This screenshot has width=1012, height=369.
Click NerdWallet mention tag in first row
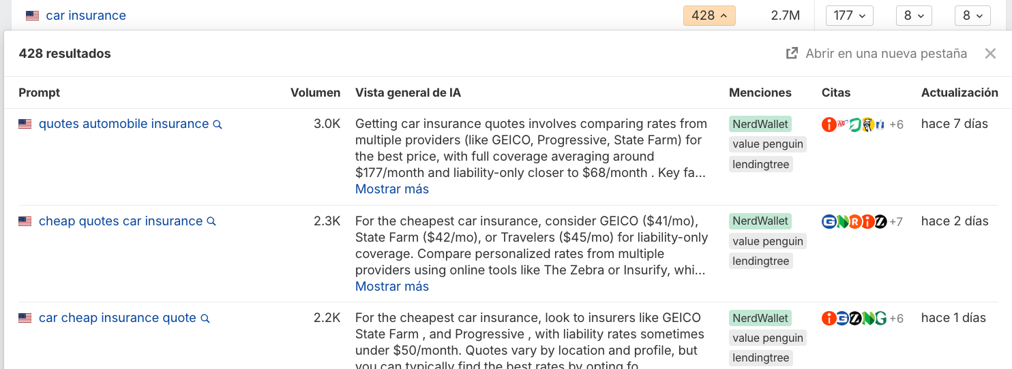[x=760, y=124]
